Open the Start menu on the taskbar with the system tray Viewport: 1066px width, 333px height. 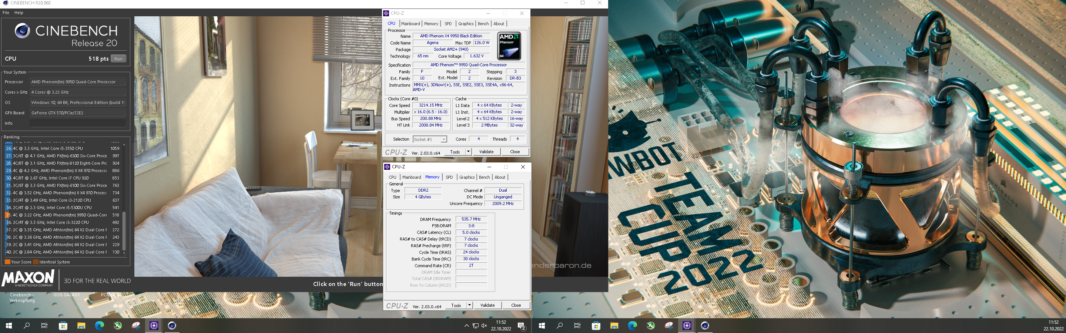(x=9, y=326)
